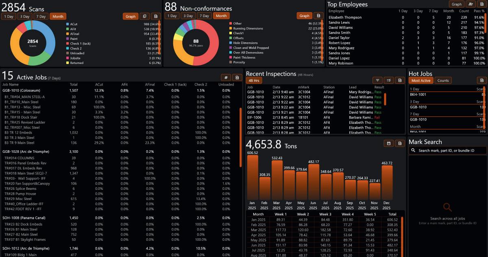Select 1 Day range for Non-conformances
Viewport: 488px width, 257px height.
(x=172, y=16)
